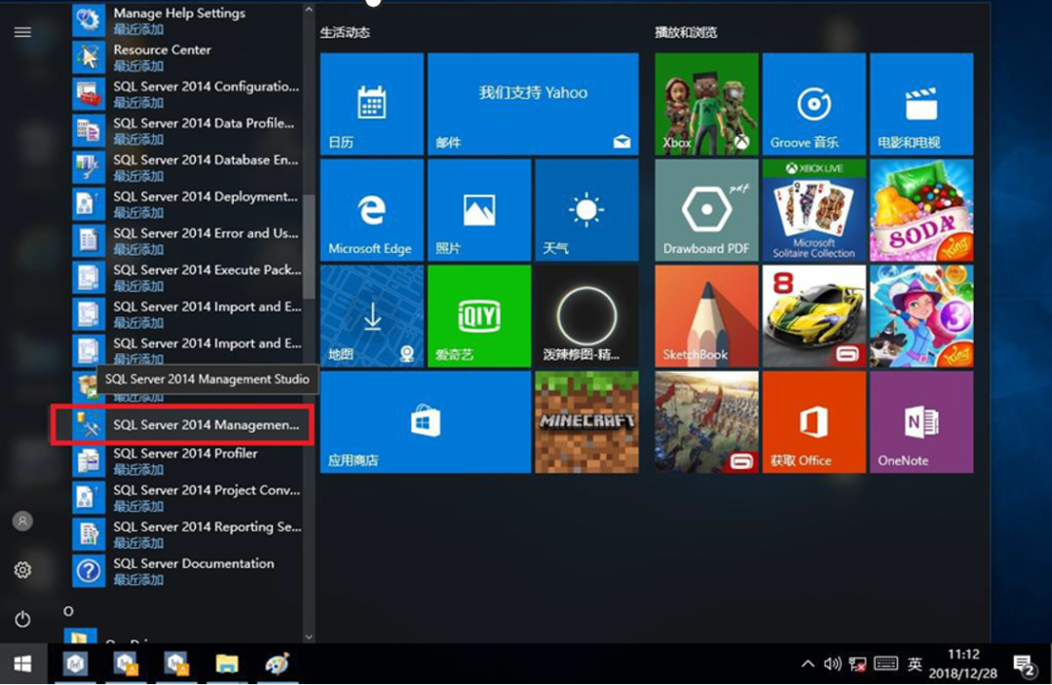Open SQL Server 2014 Error and Usage entry
Viewport: 1052px width, 685px height.
tap(186, 240)
